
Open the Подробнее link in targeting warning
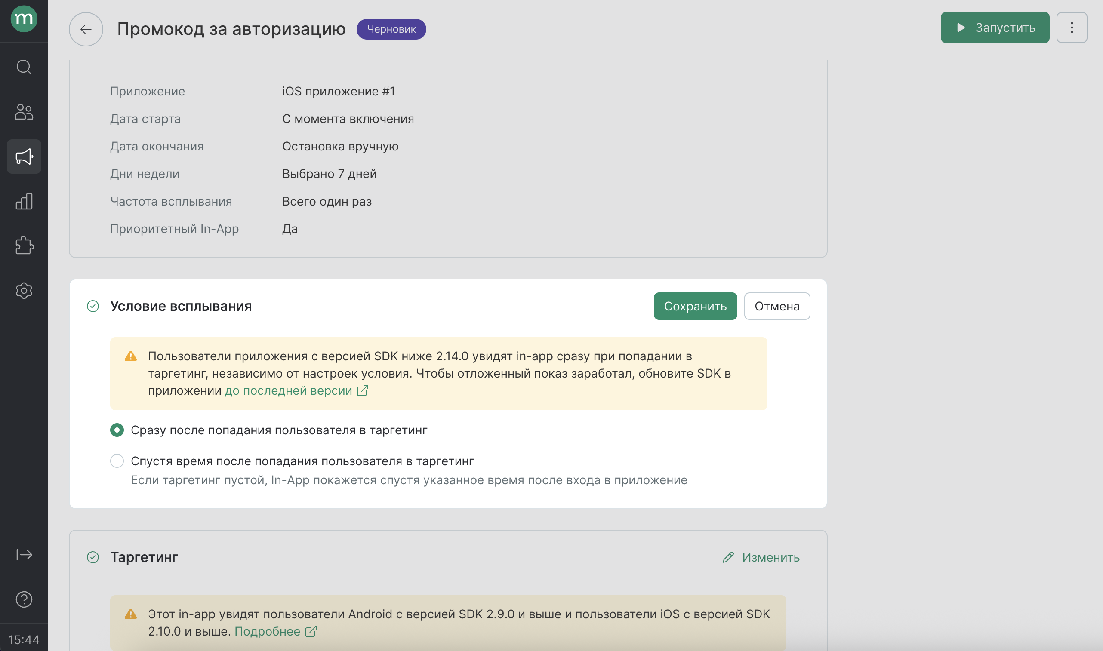coord(275,631)
